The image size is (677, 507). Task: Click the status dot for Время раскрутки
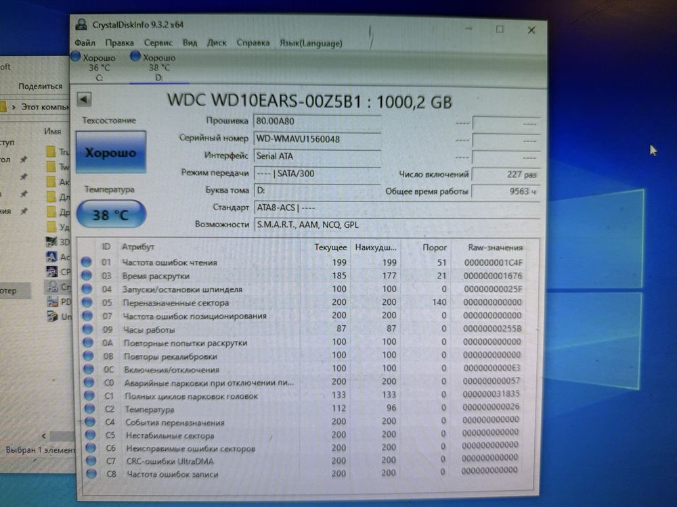pos(87,275)
